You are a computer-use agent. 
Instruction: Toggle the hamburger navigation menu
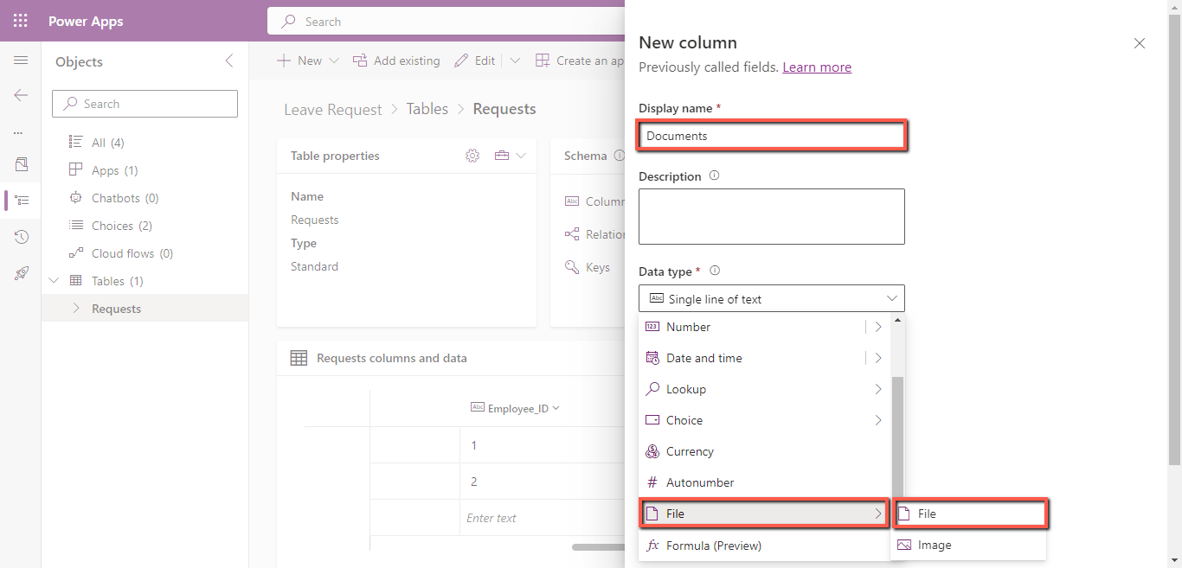[21, 61]
